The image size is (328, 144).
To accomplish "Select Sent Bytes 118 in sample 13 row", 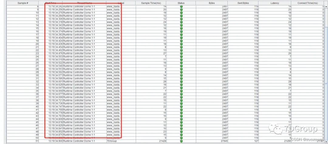I will tap(256, 22).
